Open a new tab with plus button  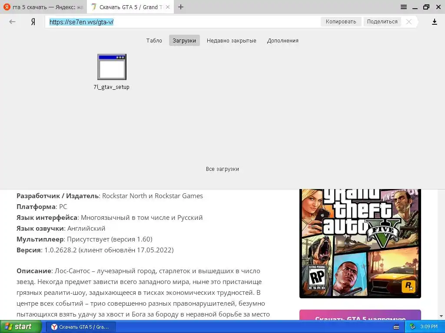[x=181, y=7]
